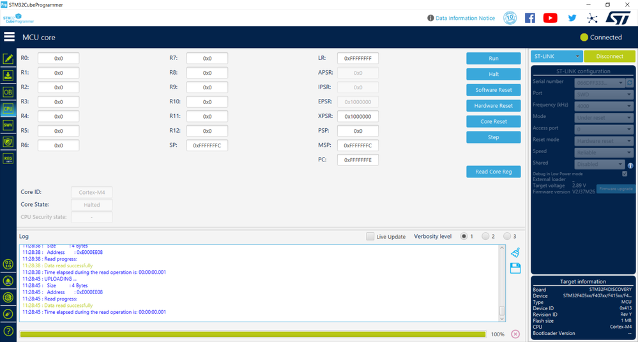638x342 pixels.
Task: Open the Shared dropdown
Action: coord(599,164)
